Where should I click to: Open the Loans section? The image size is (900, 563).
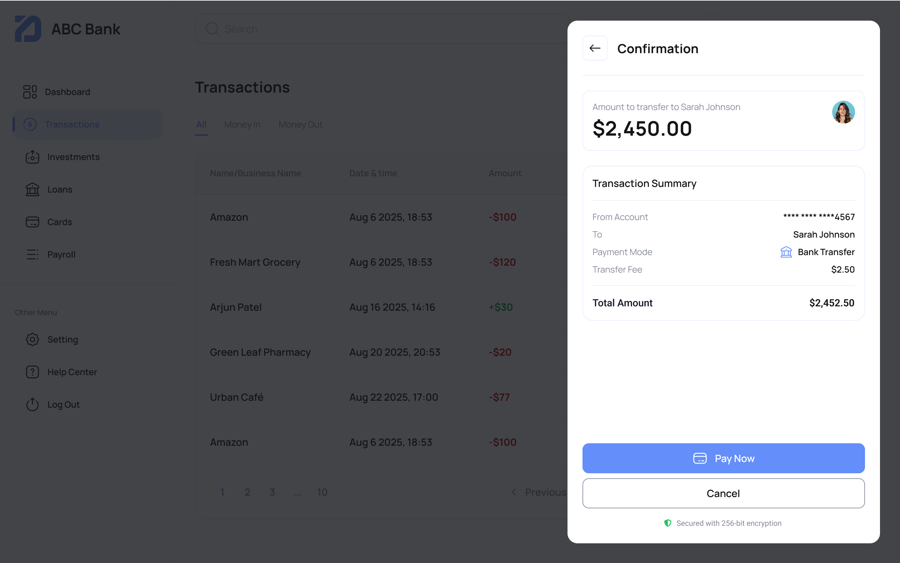[x=60, y=189]
